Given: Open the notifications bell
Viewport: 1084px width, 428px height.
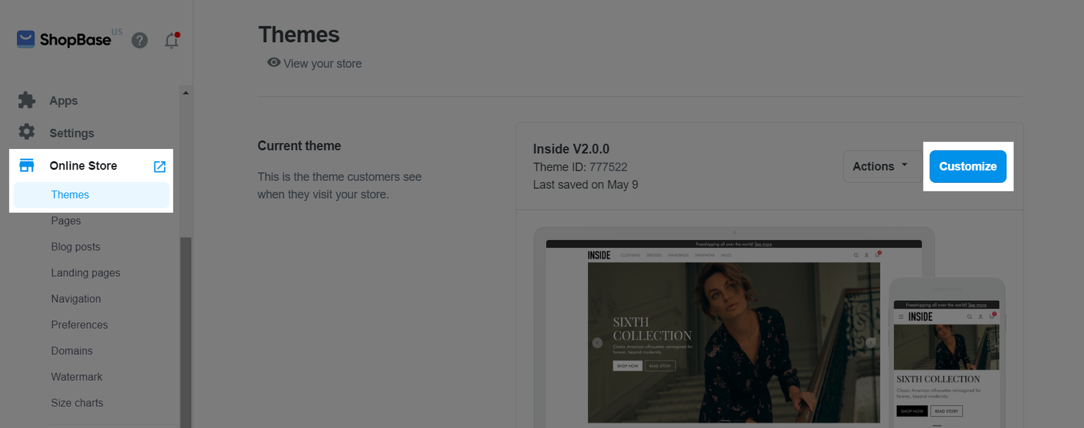Looking at the screenshot, I should click(x=171, y=41).
